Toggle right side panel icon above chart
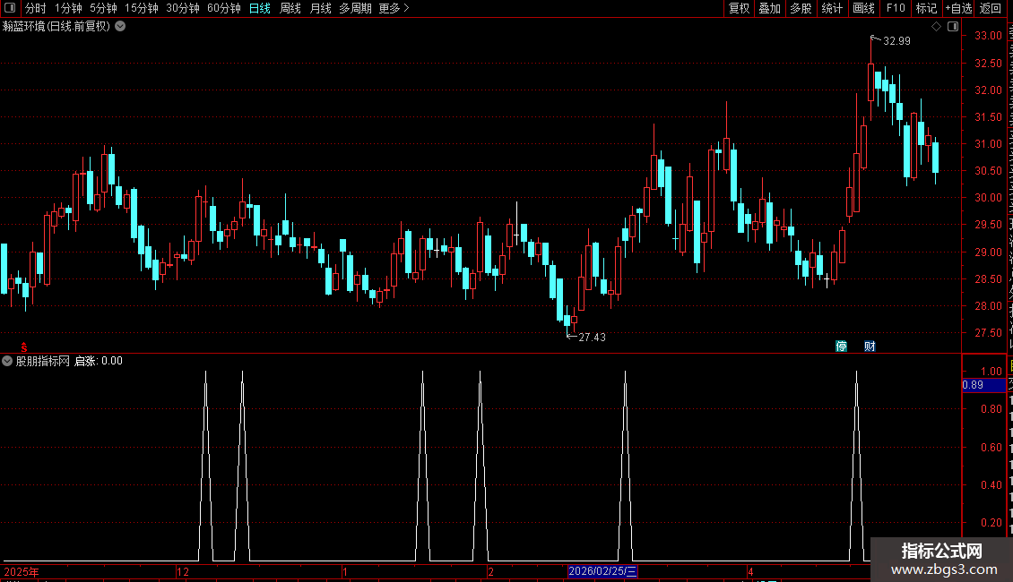The height and width of the screenshot is (582, 1013). pos(953,27)
